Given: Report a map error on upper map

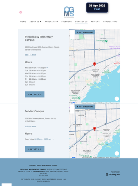Looking at the screenshot, I should pyautogui.click(x=115, y=103).
